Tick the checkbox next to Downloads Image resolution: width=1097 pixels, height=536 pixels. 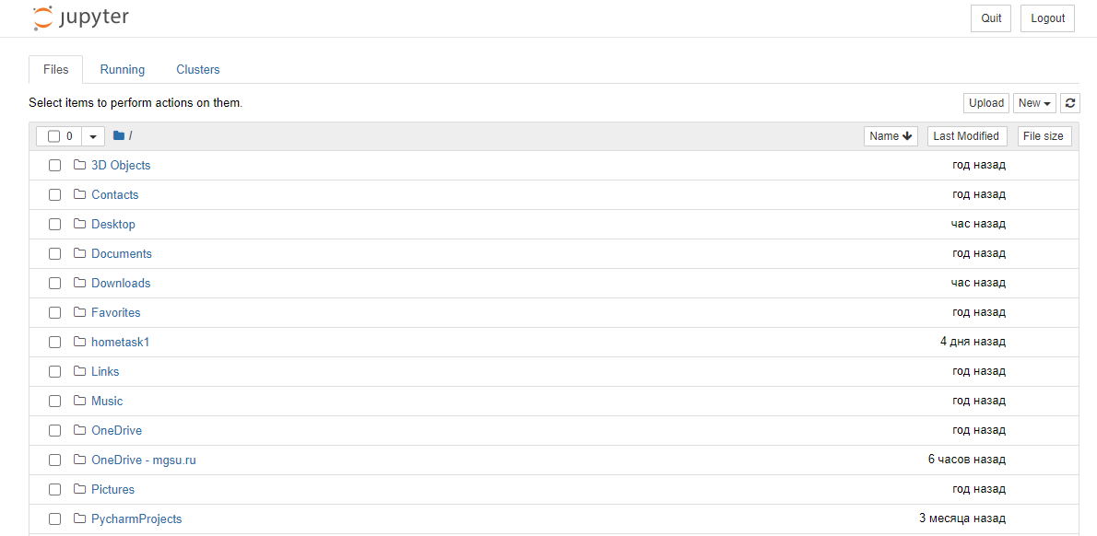[54, 283]
